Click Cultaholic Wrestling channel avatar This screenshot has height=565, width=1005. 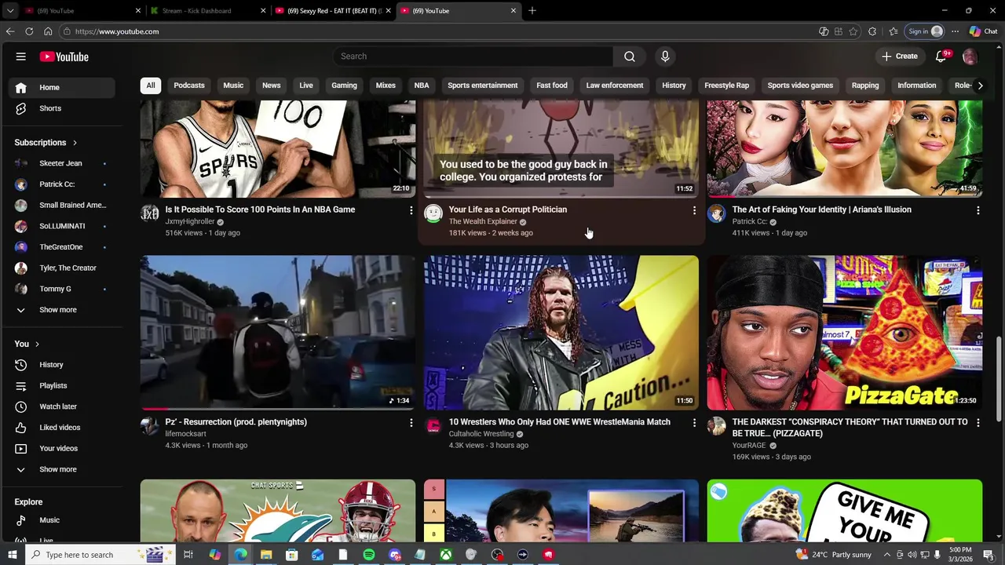433,426
